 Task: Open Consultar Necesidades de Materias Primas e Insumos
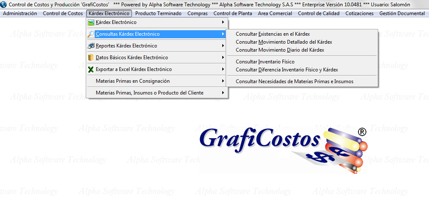pos(295,81)
